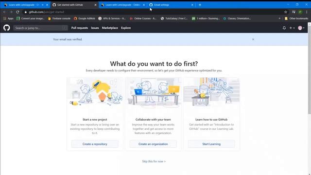The width and height of the screenshot is (311, 175).
Task: Open Pull requests in header
Action: 80,28
